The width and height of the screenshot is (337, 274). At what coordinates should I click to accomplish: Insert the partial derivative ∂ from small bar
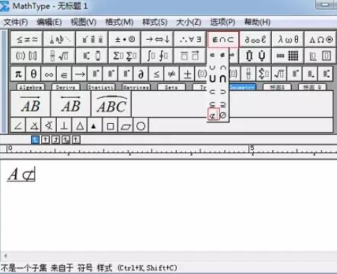(141, 74)
